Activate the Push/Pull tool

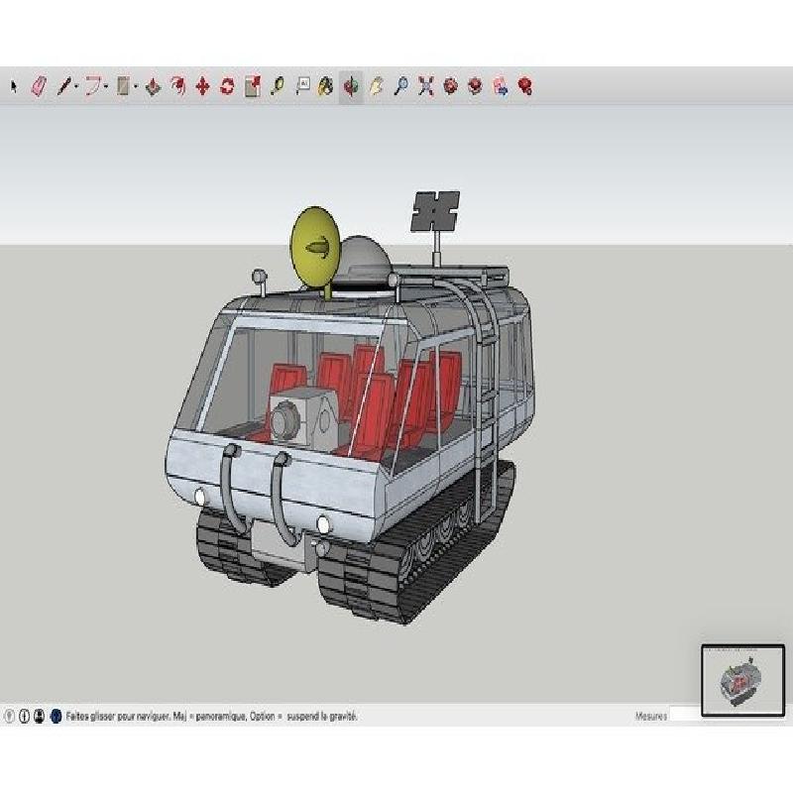(x=153, y=86)
